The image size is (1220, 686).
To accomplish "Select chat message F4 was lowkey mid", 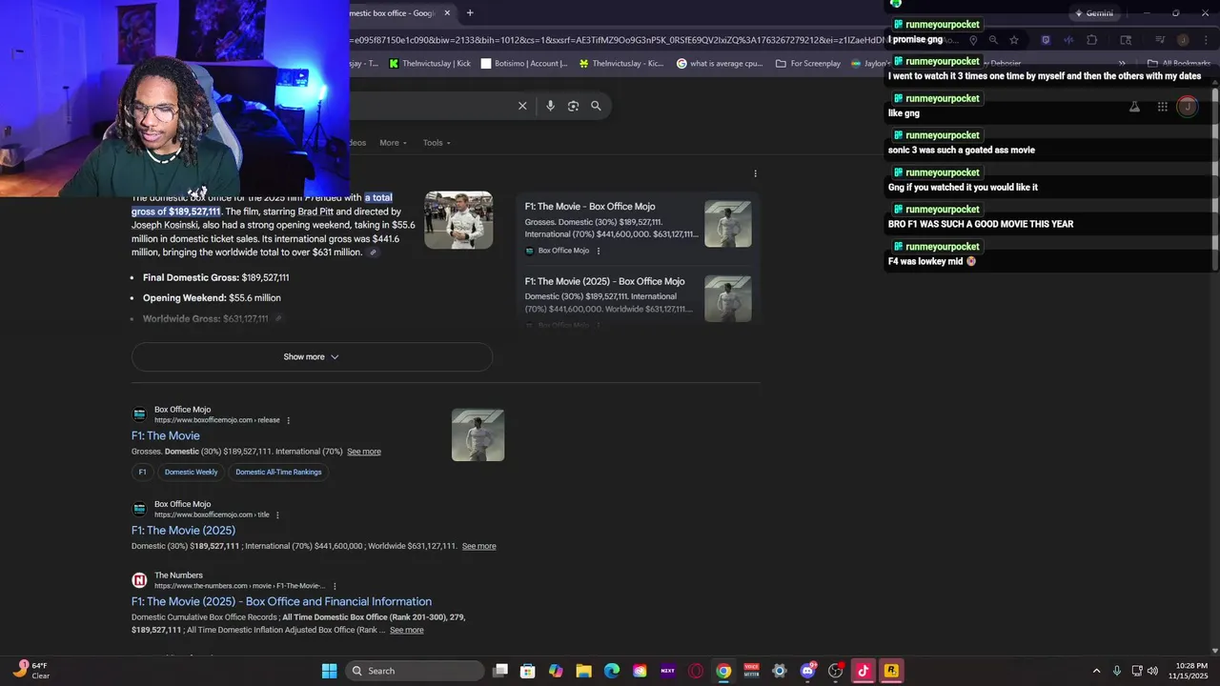I will click(932, 261).
